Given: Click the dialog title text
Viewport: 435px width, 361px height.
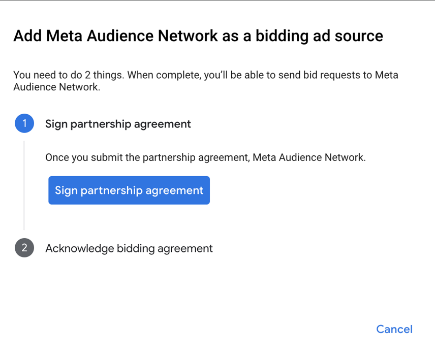Looking at the screenshot, I should point(198,36).
